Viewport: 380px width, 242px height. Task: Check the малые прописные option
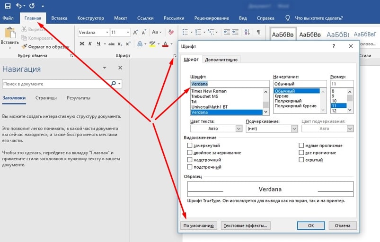tap(301, 146)
